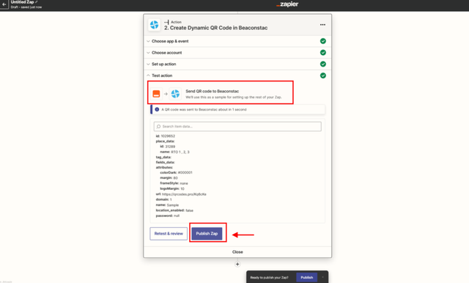Click the id: 1029652 value
Viewport: 469px width, 283px height.
pos(168,136)
